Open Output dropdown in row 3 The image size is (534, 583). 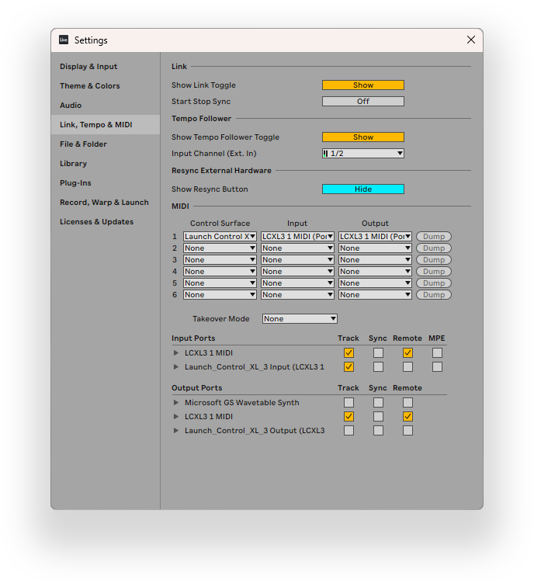pyautogui.click(x=375, y=260)
